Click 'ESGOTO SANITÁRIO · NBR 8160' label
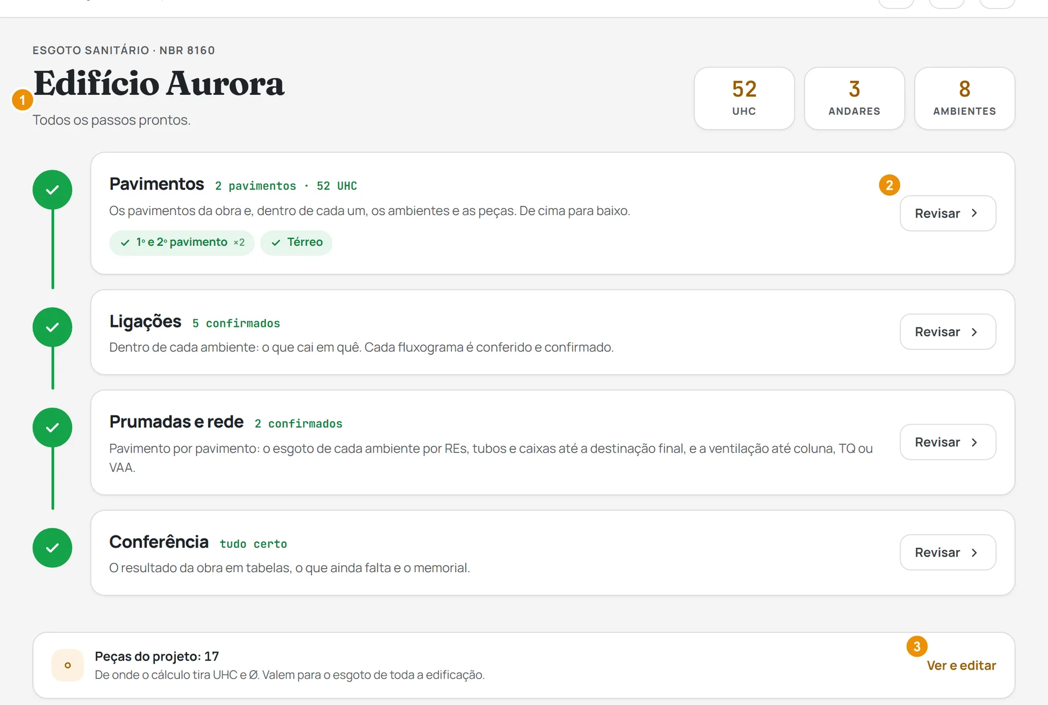 pyautogui.click(x=124, y=51)
